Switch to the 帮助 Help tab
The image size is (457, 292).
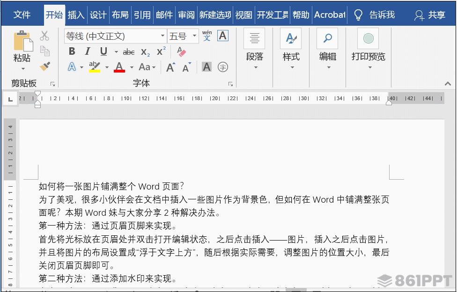click(301, 15)
